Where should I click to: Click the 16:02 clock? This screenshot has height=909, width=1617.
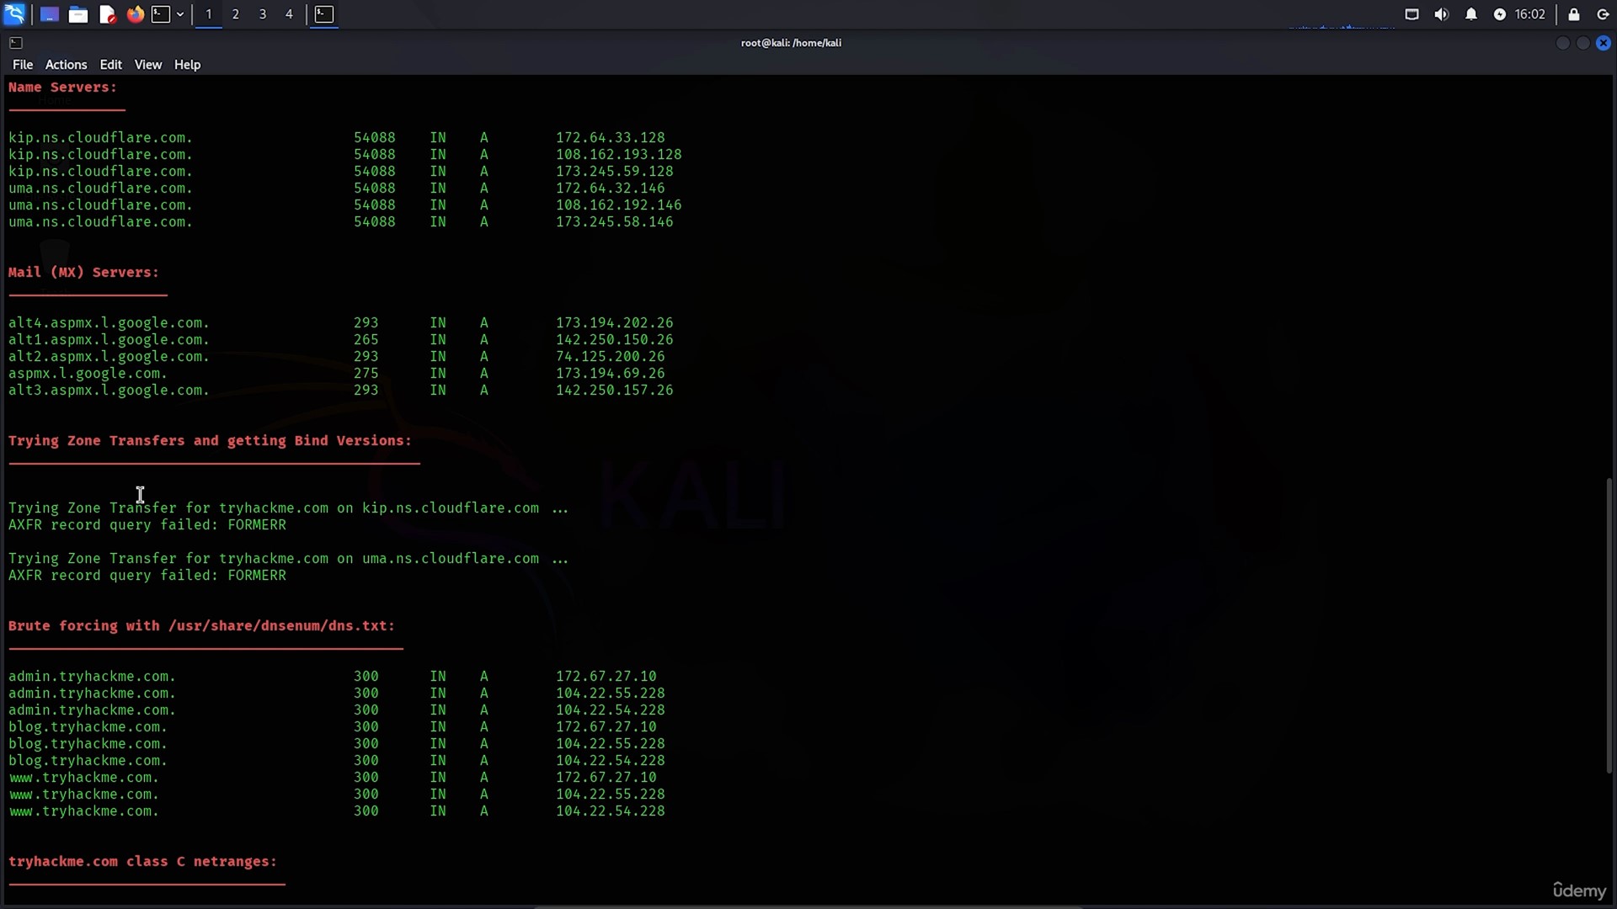[1530, 14]
